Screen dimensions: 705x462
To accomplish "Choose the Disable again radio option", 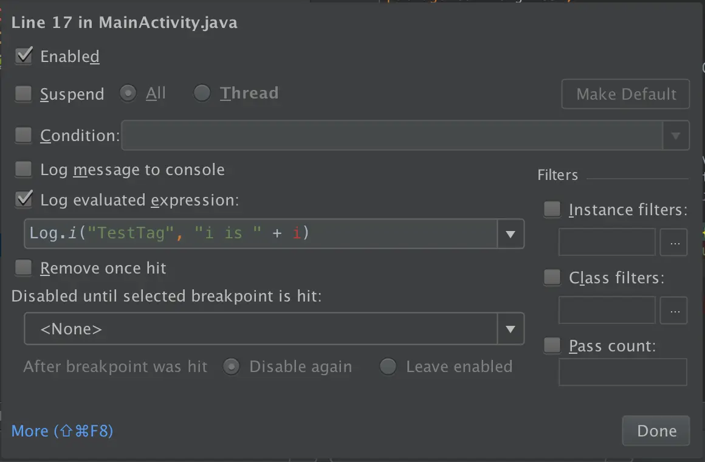I will point(231,367).
